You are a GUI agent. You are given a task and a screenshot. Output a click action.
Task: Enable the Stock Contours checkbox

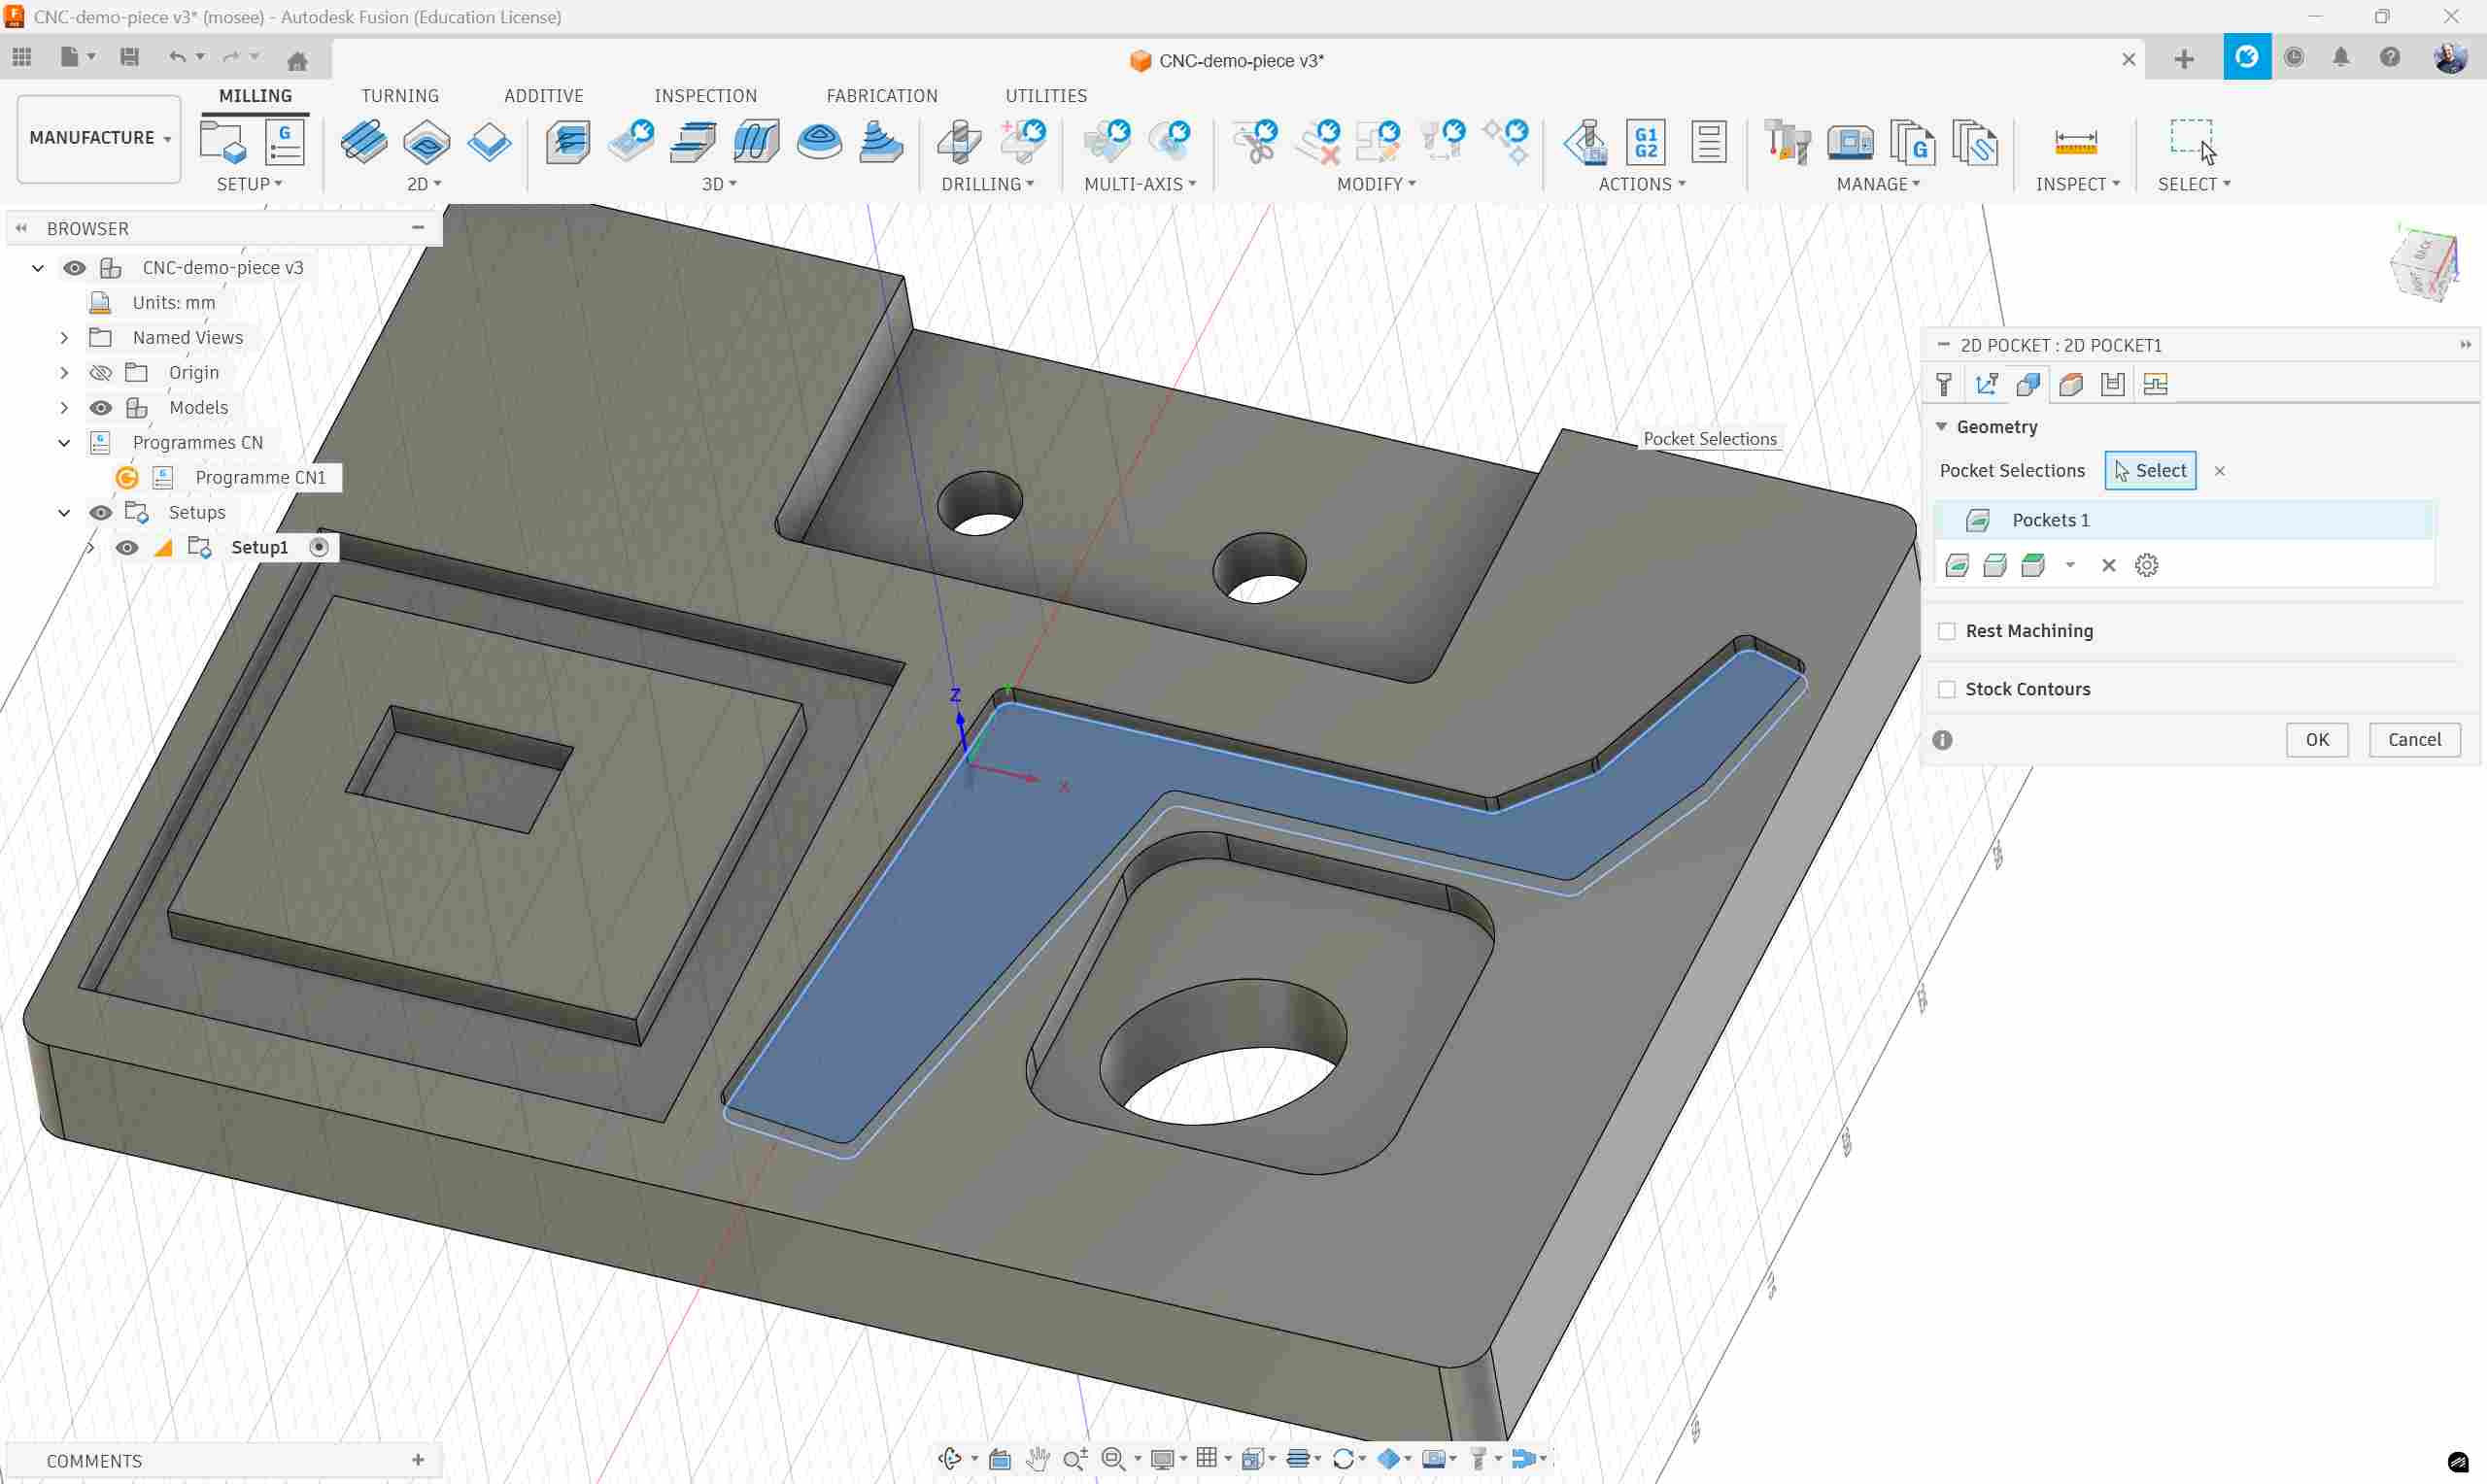[x=1947, y=689]
